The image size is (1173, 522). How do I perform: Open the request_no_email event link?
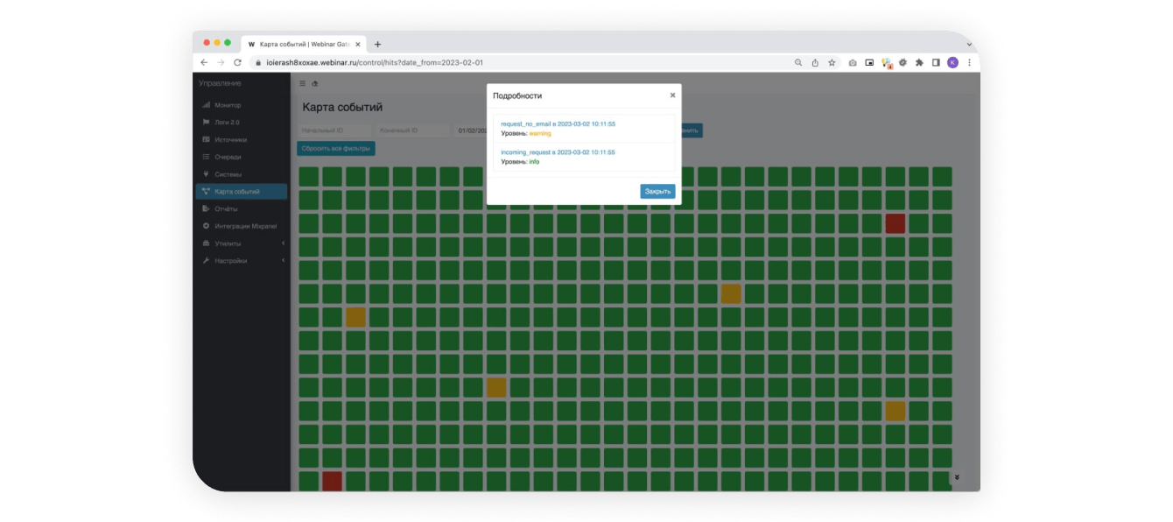coord(558,124)
